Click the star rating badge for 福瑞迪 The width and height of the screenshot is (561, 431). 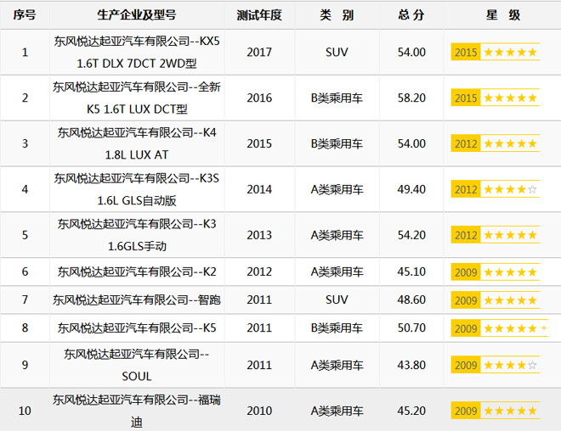tap(496, 411)
